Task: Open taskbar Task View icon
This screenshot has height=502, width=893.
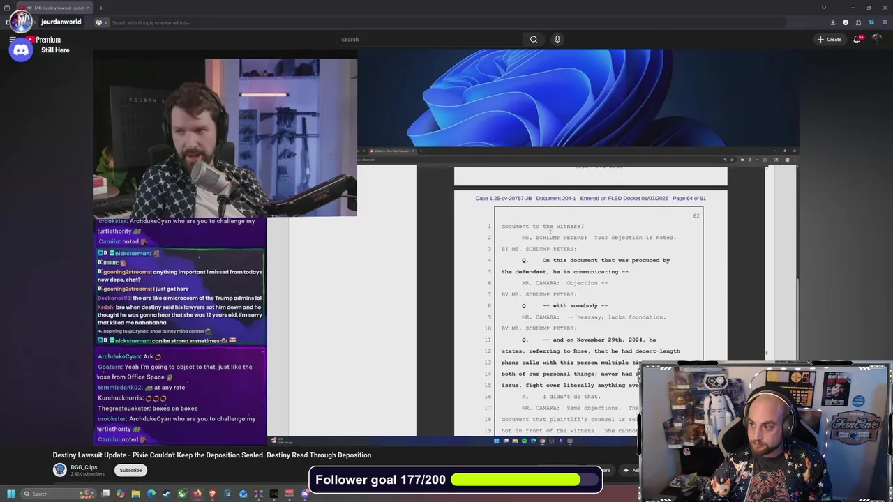Action: 105,494
